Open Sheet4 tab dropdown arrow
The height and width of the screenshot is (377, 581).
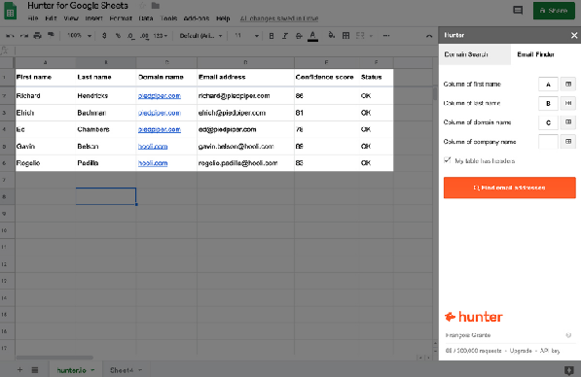pos(140,370)
